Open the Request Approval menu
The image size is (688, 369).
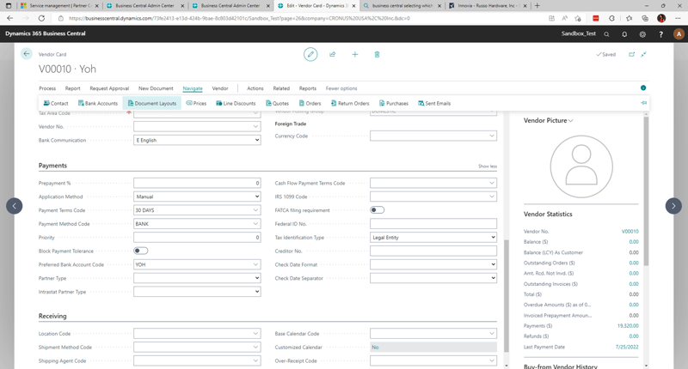(x=109, y=88)
